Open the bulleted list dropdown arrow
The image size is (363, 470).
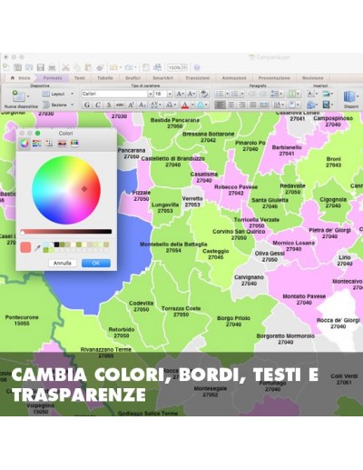click(227, 94)
